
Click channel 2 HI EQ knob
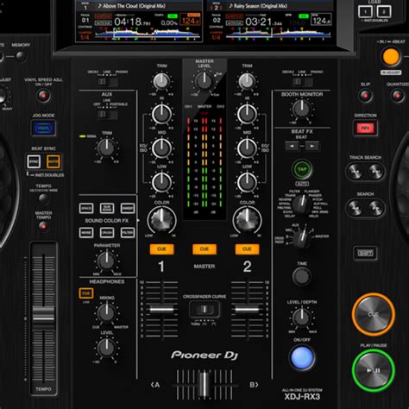coord(247,114)
